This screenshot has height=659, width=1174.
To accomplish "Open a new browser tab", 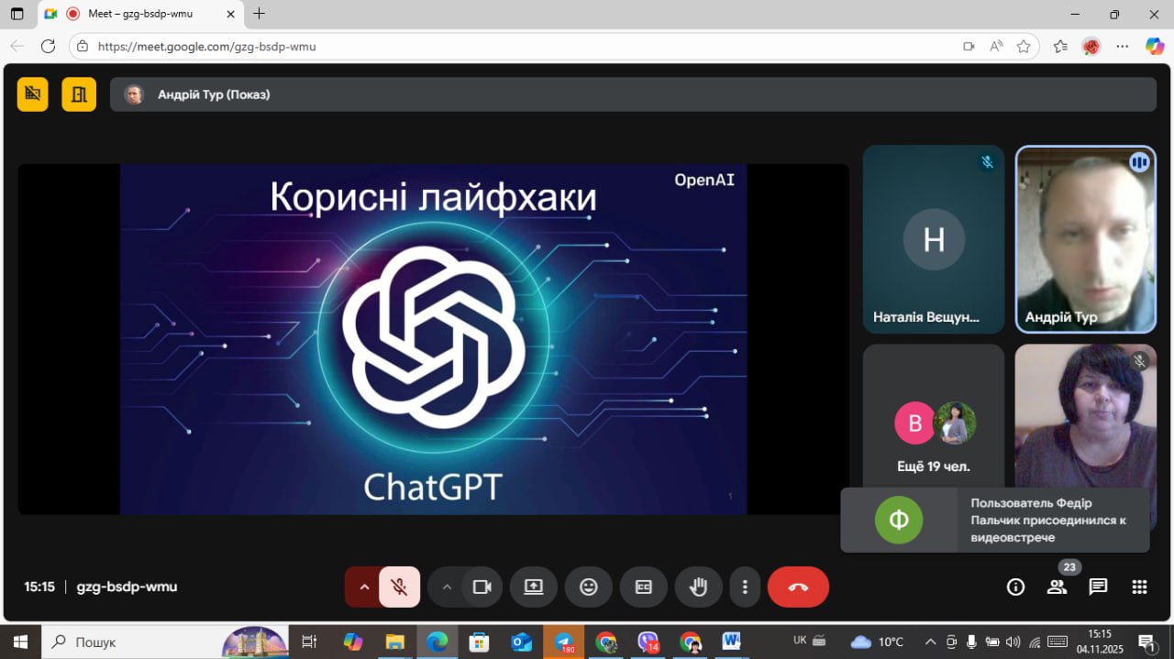I will point(260,14).
